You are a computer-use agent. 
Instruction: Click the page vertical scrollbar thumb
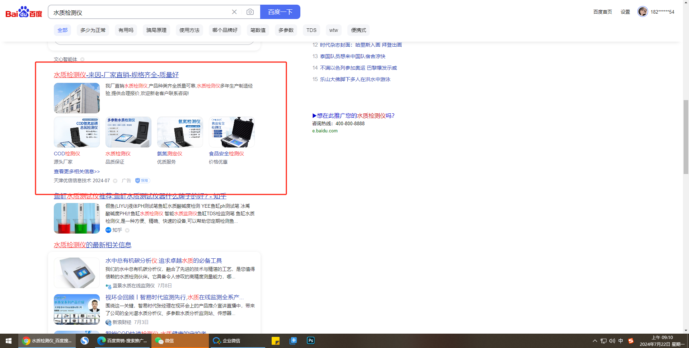(x=686, y=136)
